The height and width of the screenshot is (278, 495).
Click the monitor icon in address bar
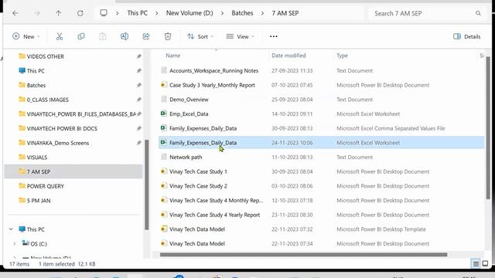[104, 13]
